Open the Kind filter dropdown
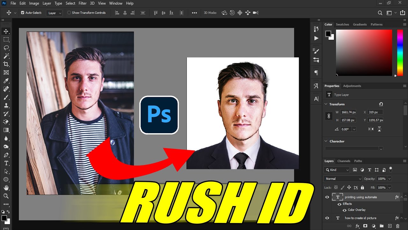Viewport: 408px width, 230px height. (x=337, y=170)
